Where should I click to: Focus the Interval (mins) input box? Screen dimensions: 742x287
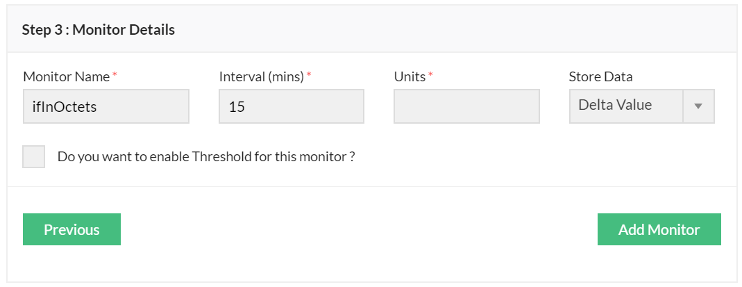click(x=292, y=106)
